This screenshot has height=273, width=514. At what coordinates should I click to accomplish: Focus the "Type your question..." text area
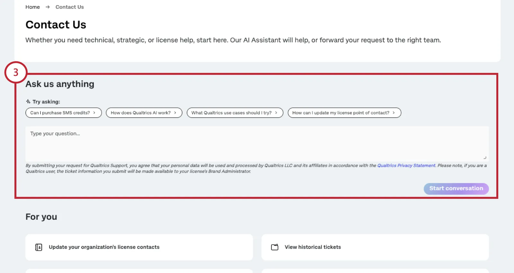point(257,144)
